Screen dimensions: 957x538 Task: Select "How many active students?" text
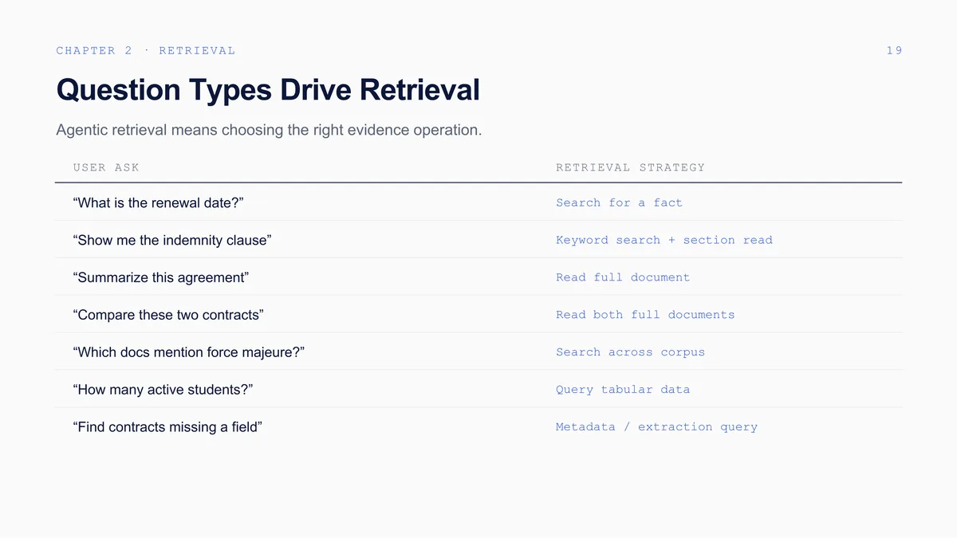coord(163,390)
